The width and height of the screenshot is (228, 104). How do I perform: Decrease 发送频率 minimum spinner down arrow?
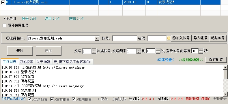(x=139, y=52)
